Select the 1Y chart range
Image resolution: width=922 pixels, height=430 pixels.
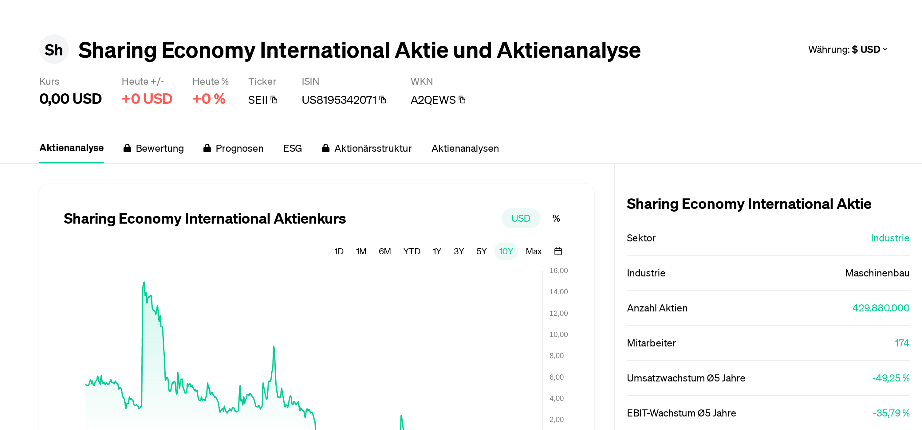coord(437,251)
